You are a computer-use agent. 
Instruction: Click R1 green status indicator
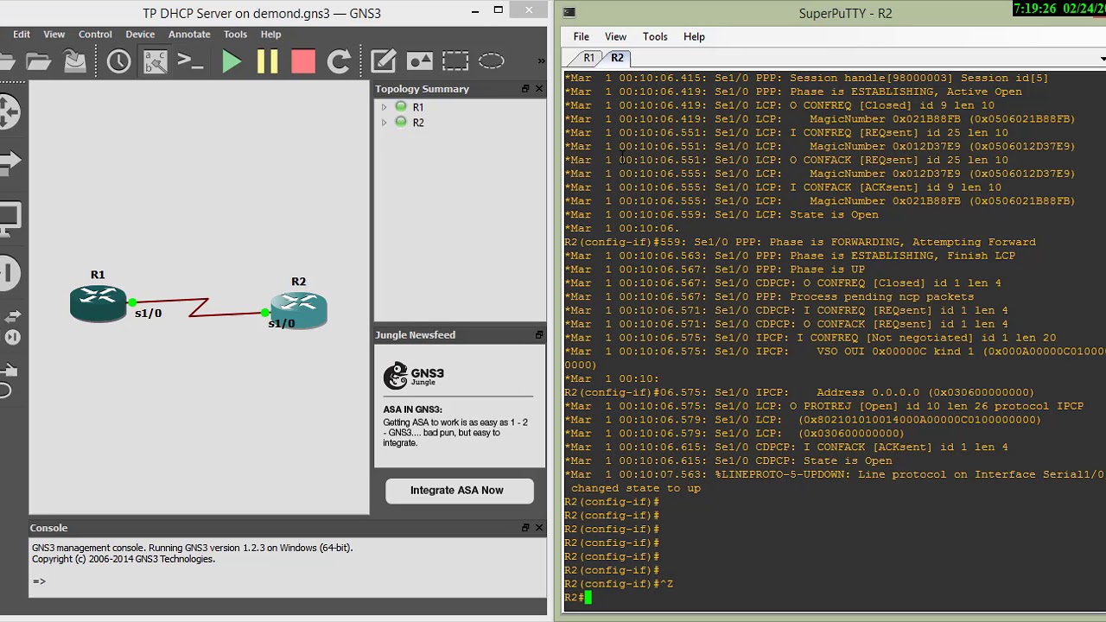[x=401, y=106]
